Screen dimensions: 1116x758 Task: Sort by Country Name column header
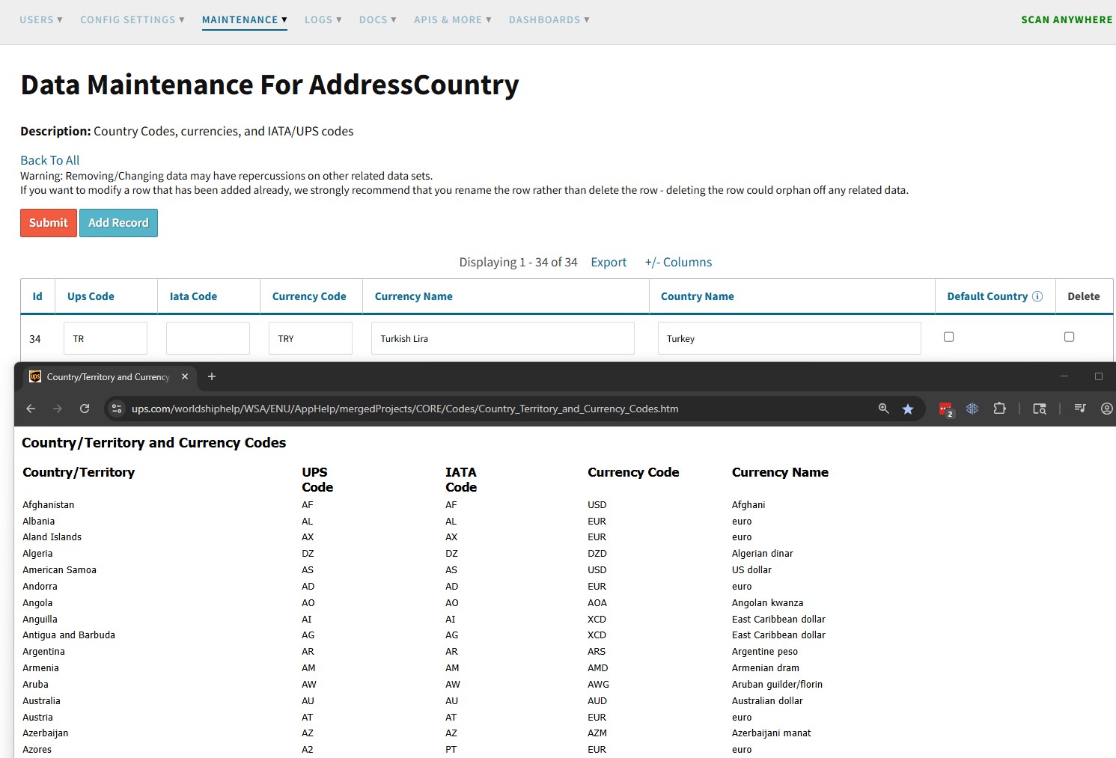[698, 296]
